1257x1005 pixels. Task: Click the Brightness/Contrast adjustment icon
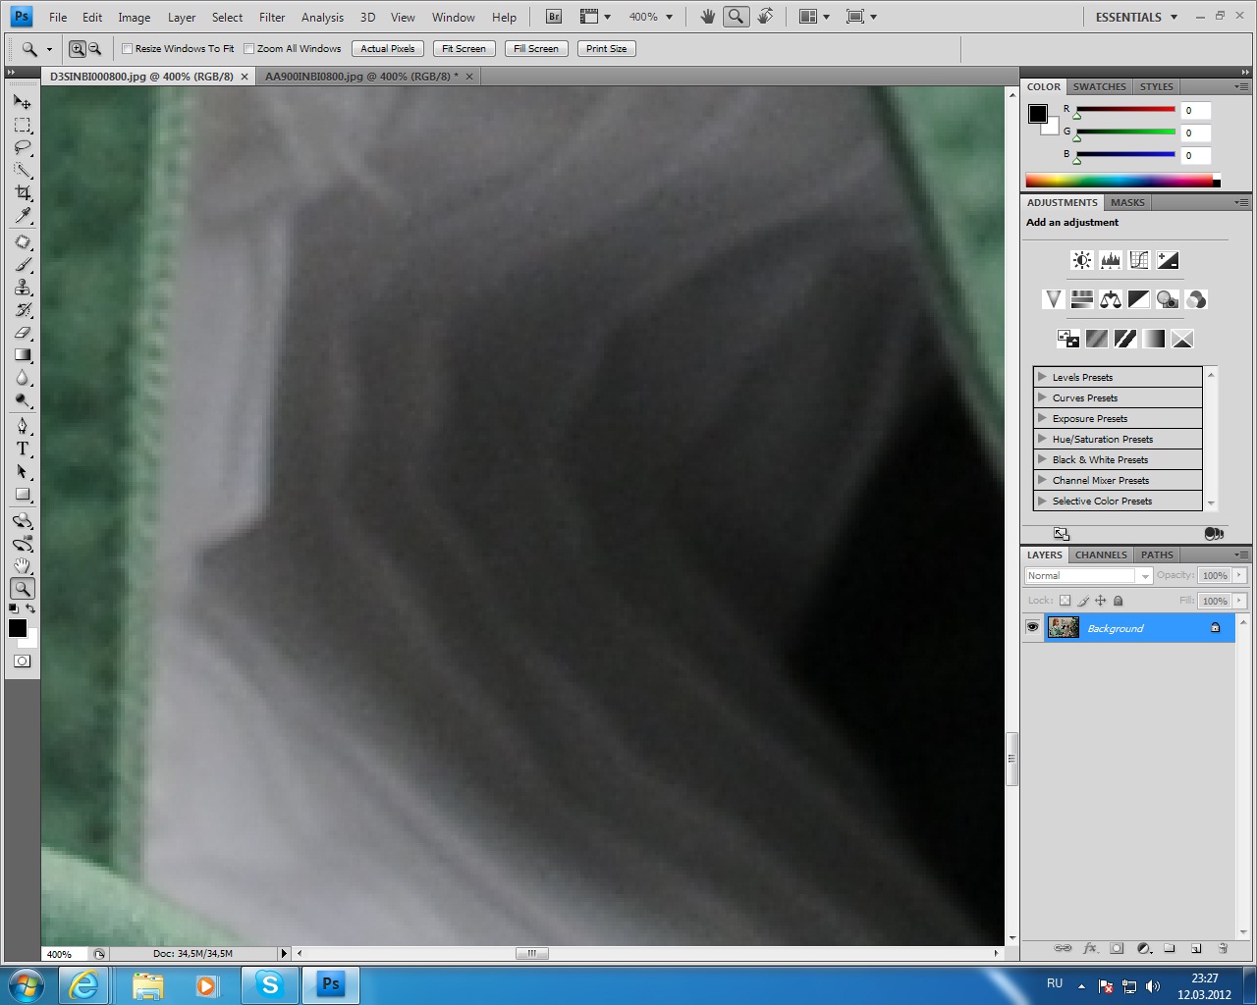1081,260
